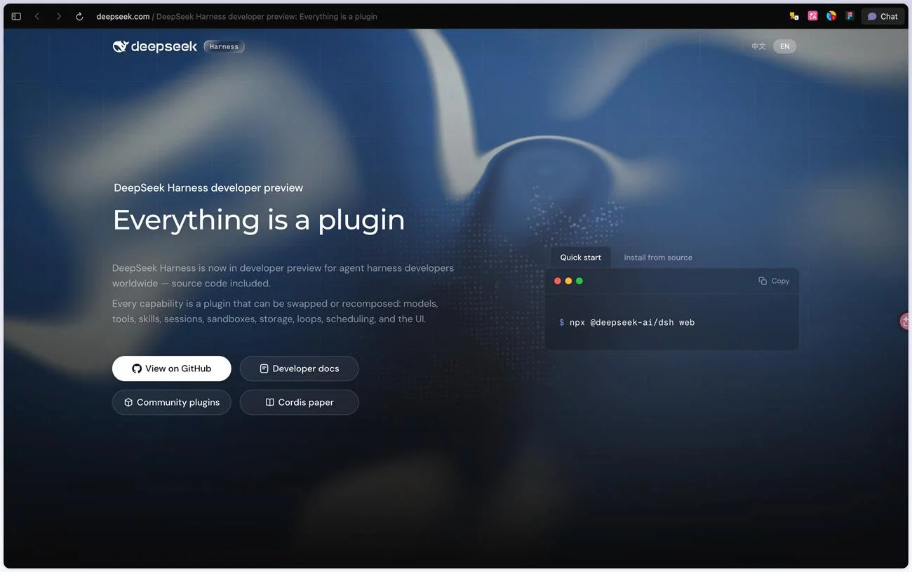
Task: Open the Install from source tab
Action: click(x=658, y=258)
